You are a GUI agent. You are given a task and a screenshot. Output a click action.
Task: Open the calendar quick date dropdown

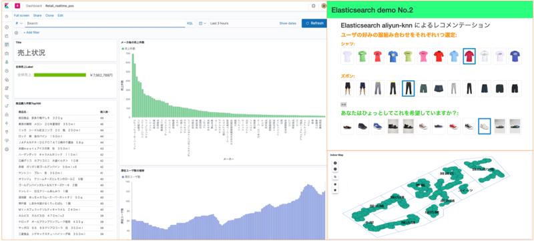click(x=203, y=23)
